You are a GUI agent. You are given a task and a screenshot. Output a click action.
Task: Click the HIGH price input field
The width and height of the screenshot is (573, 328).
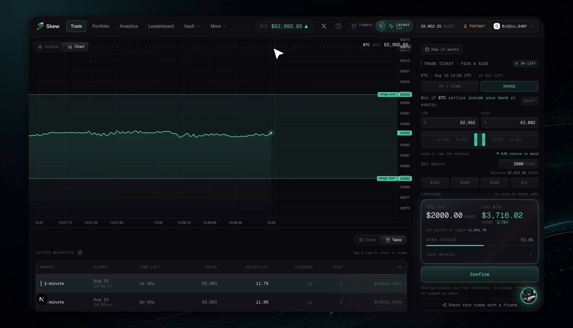509,123
